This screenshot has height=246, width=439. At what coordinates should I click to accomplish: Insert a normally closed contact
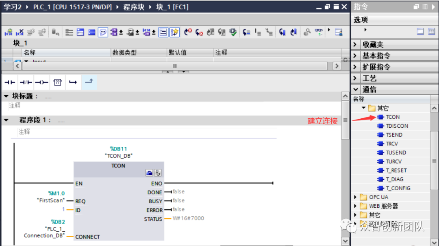coord(26,82)
